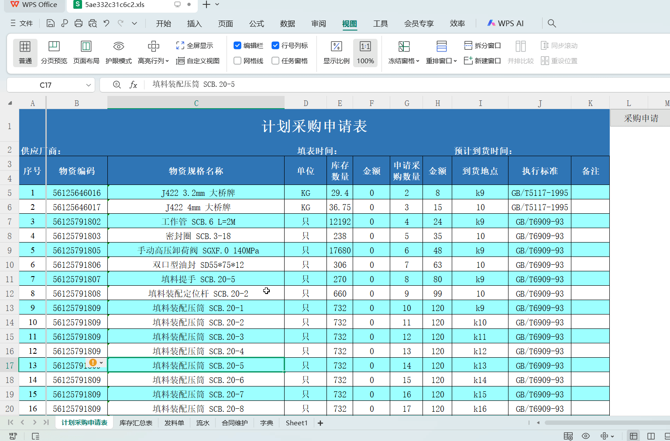670x441 pixels.
Task: Enable 护眼模式 eye protection mode
Action: tap(118, 52)
